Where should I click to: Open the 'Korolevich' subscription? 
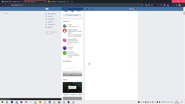71,47
